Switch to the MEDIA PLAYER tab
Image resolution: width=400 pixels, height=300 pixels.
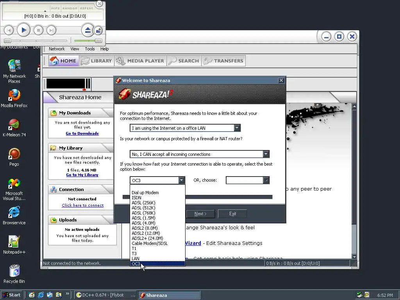click(x=140, y=61)
